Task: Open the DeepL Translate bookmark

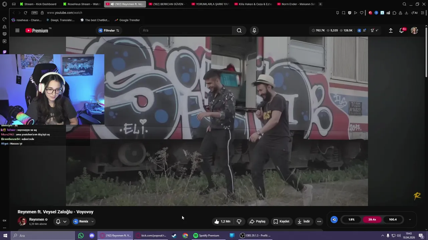Action: pos(60,20)
